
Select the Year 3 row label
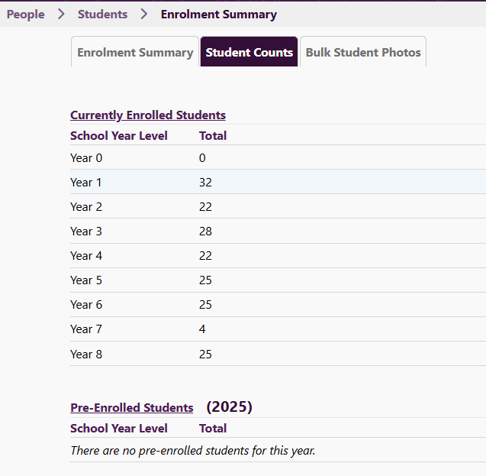(86, 232)
